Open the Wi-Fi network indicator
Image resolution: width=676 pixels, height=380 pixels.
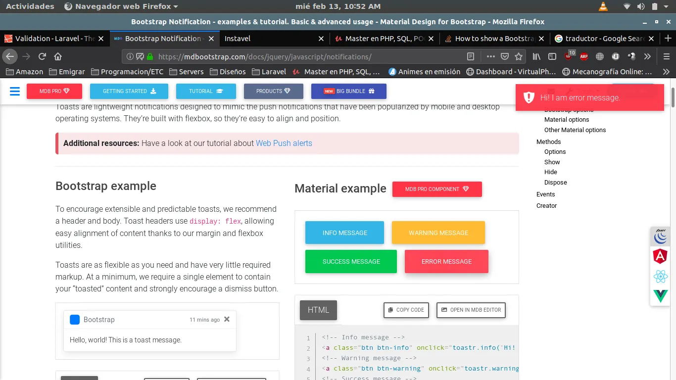coord(628,6)
